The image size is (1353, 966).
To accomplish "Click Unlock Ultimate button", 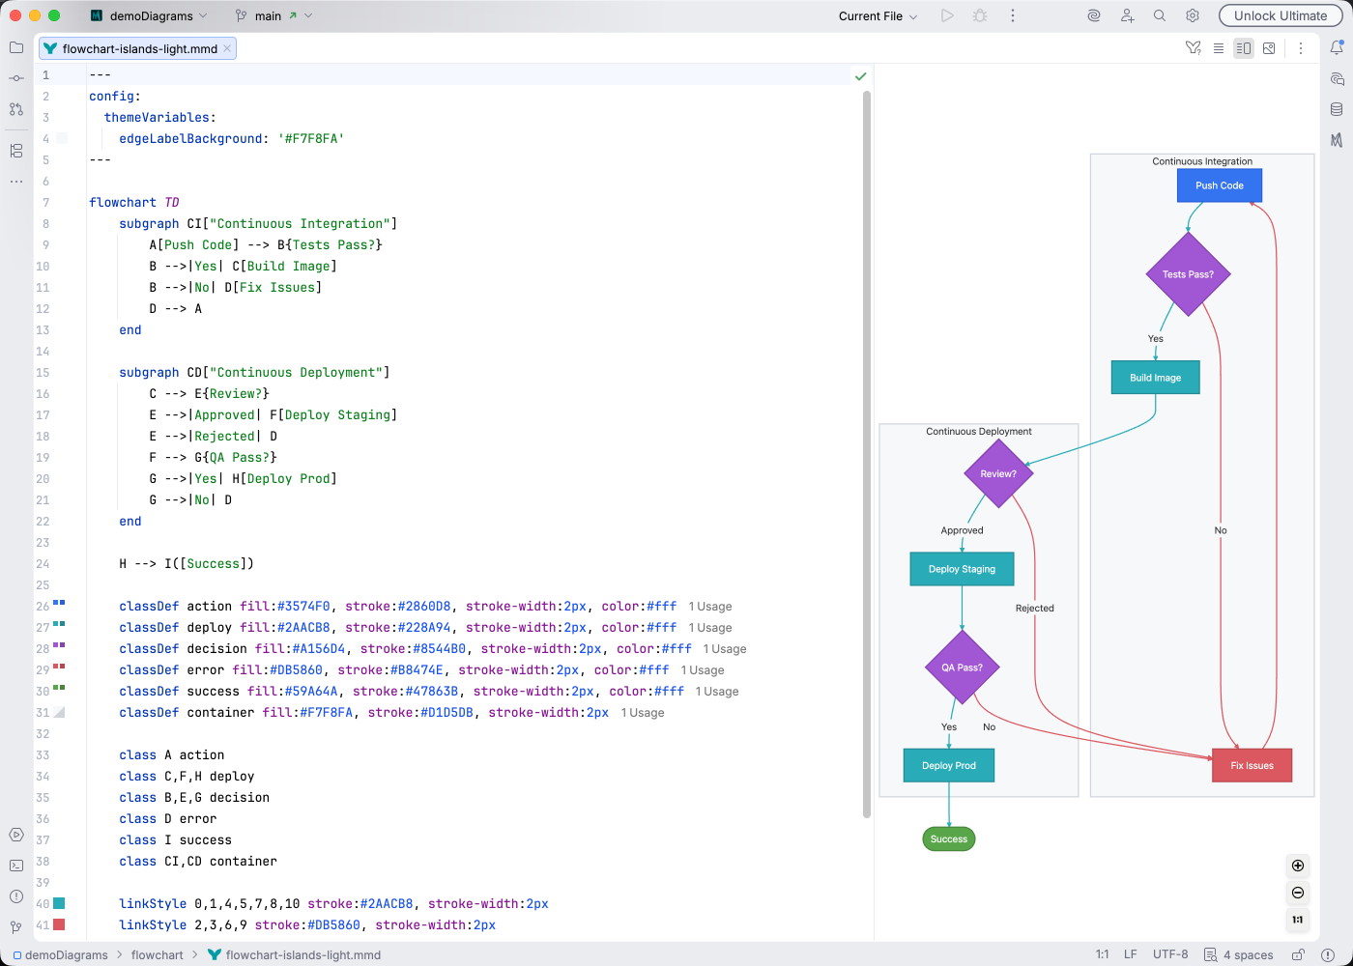I will pyautogui.click(x=1280, y=15).
